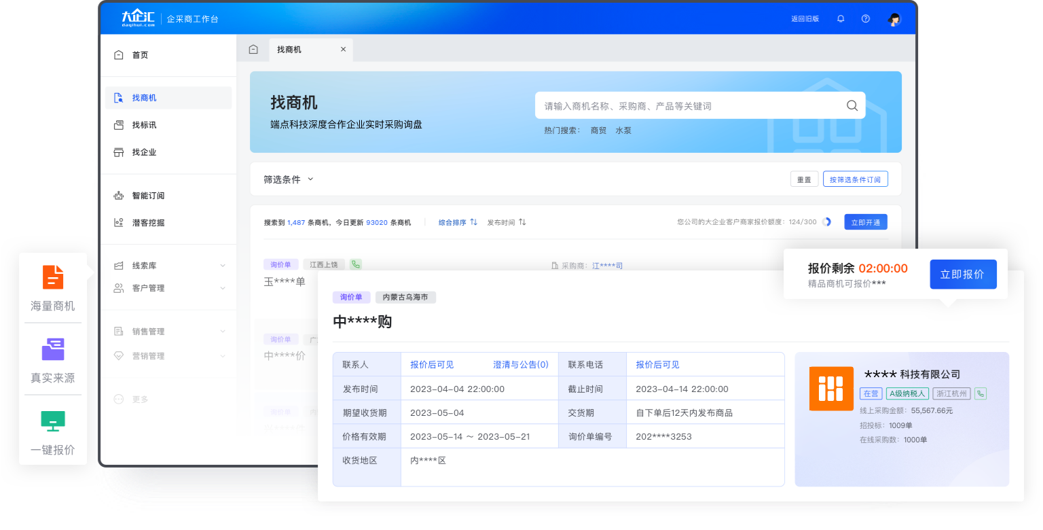Viewport: 1043px width, 530px height.
Task: Click the home icon tab
Action: [253, 50]
